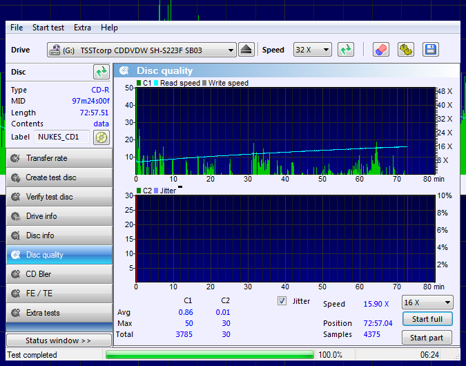Click the eraser icon in the toolbar
466x366 pixels.
(x=381, y=50)
